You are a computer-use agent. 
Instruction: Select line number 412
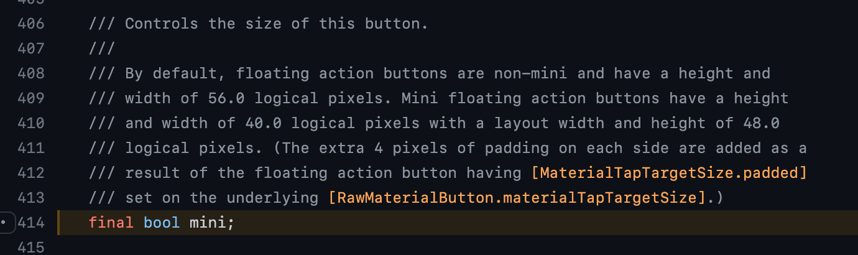[31, 173]
